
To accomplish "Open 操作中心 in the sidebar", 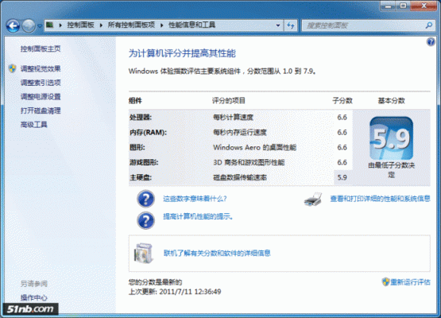I will pos(33,297).
